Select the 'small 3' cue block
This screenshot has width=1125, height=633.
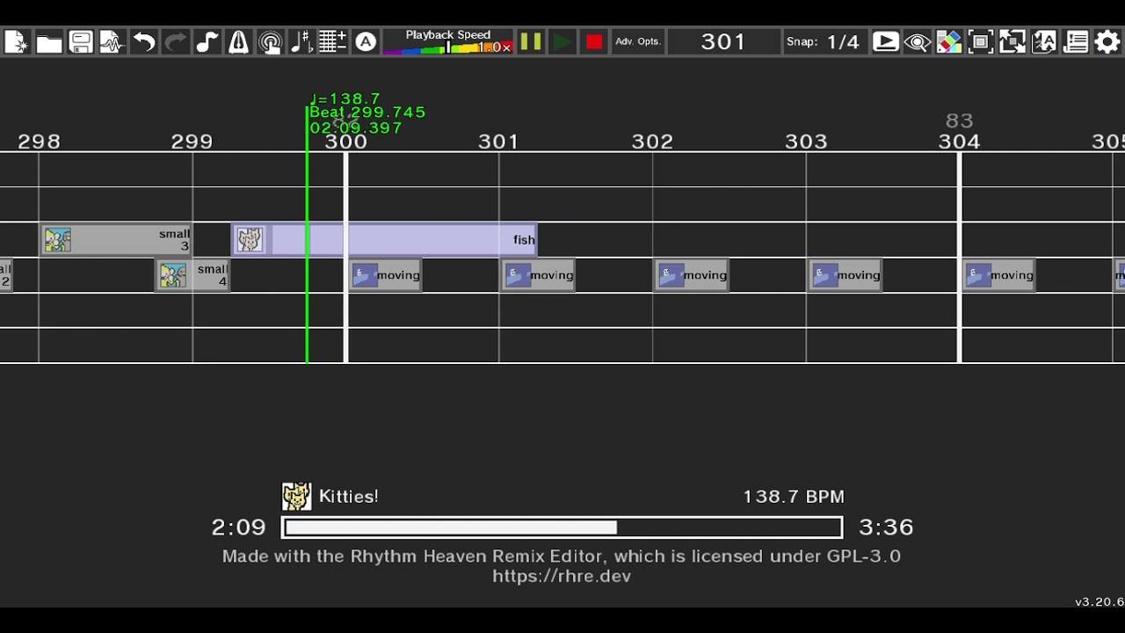tap(116, 240)
